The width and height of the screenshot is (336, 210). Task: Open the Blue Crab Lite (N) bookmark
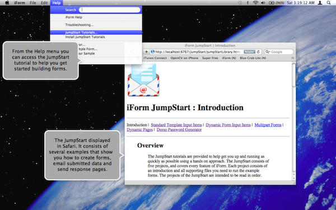(253, 58)
